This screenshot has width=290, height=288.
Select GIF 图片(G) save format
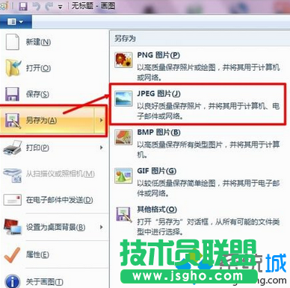tap(157, 171)
